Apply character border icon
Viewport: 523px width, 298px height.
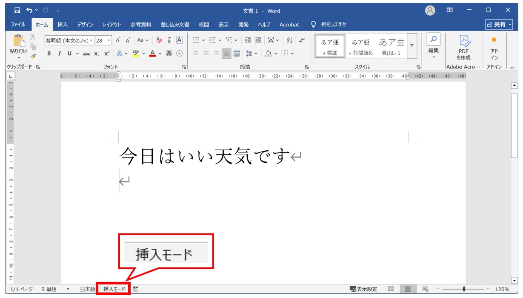(179, 40)
